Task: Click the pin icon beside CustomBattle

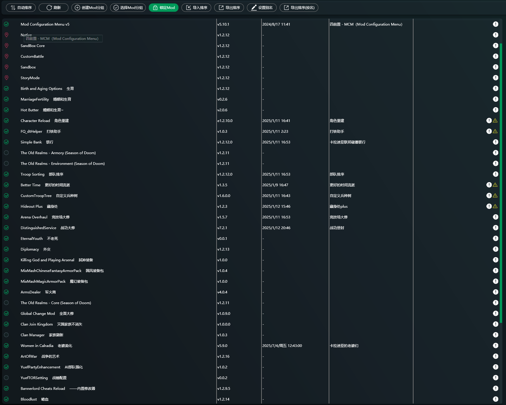Action: tap(6, 57)
